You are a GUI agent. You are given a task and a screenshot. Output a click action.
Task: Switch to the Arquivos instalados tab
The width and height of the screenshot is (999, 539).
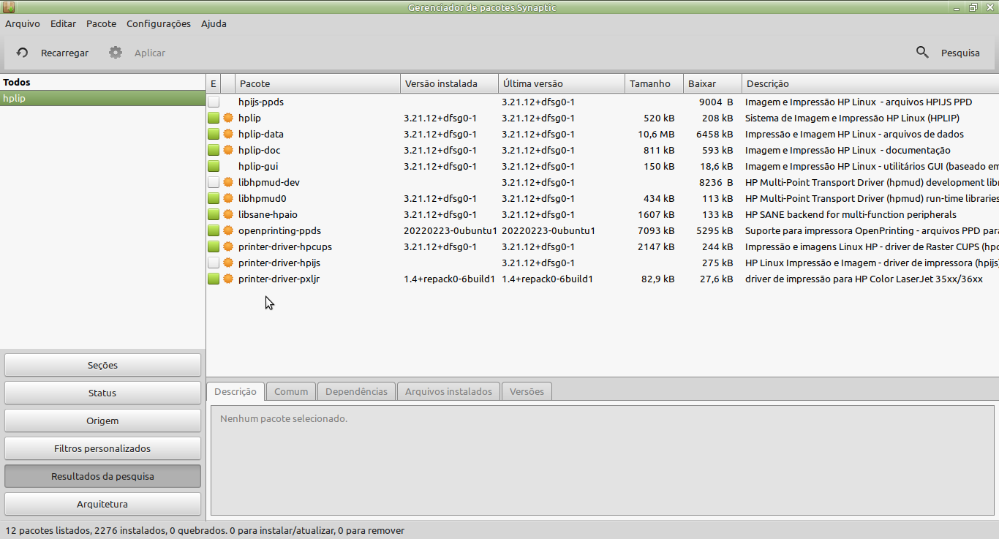click(448, 391)
